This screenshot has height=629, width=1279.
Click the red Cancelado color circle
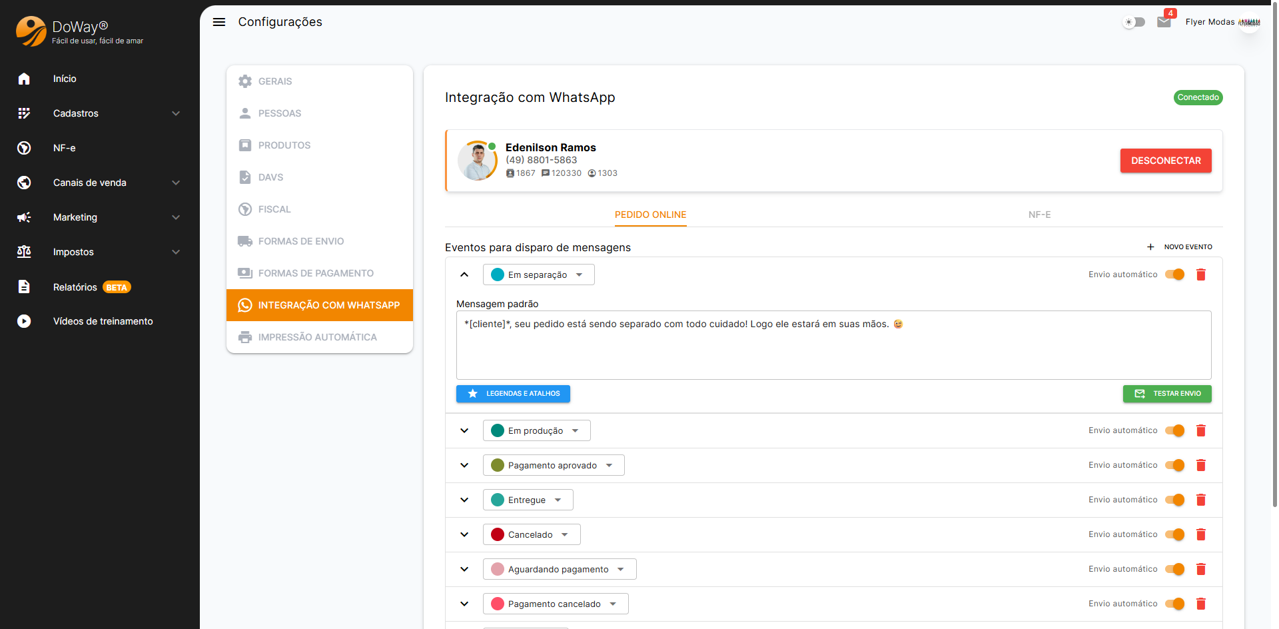498,534
